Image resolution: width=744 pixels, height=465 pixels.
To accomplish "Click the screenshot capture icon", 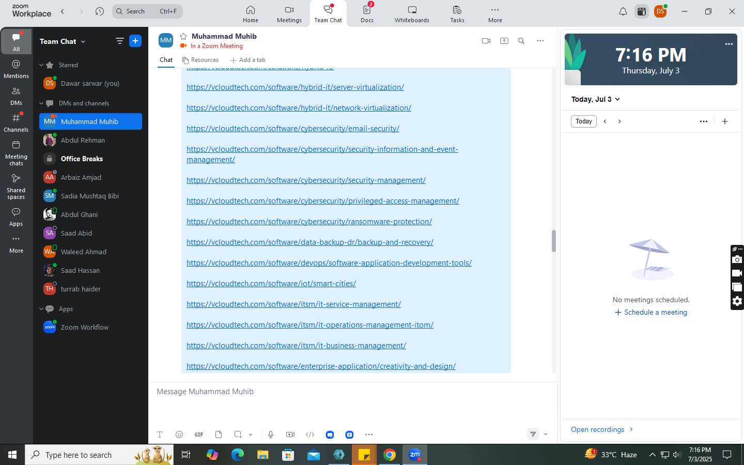I will click(238, 435).
